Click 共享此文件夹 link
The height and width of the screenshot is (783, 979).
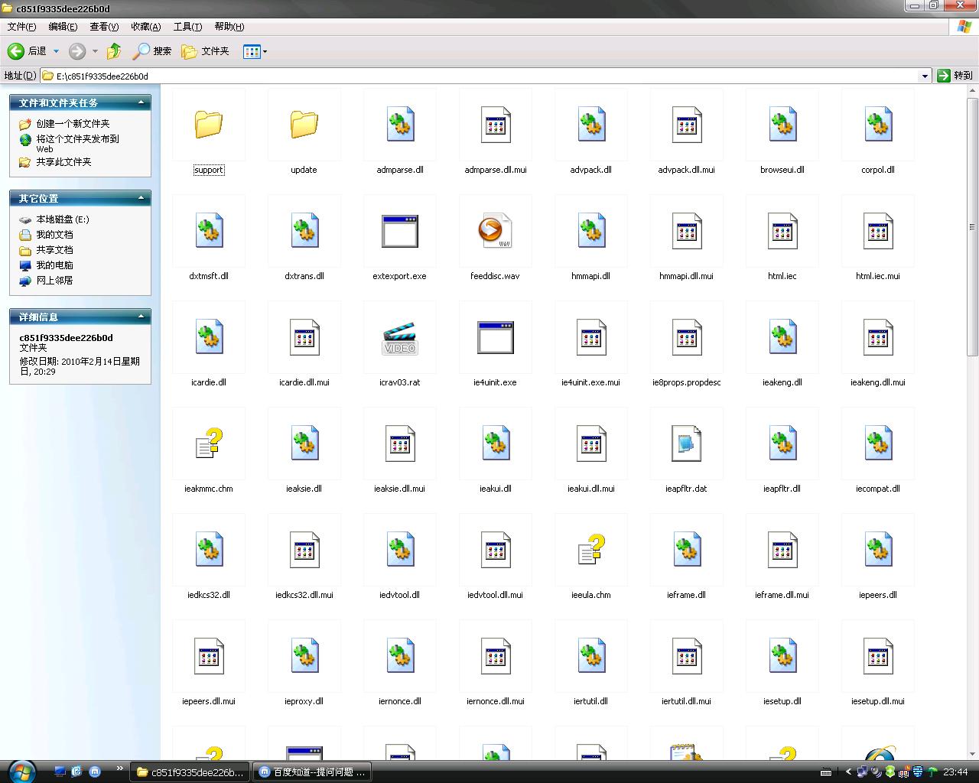(x=63, y=162)
